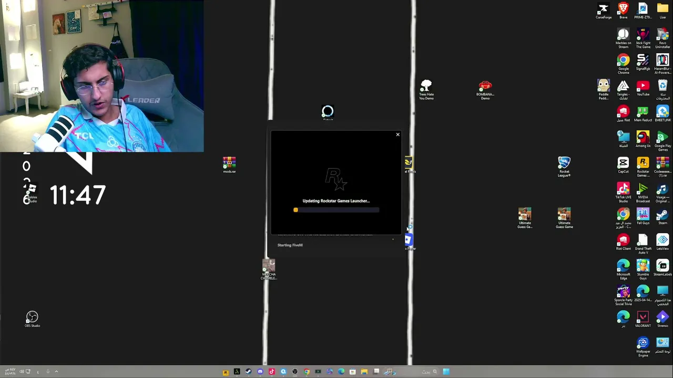
Task: Launch Steam from desktop icon
Action: [x=662, y=217]
